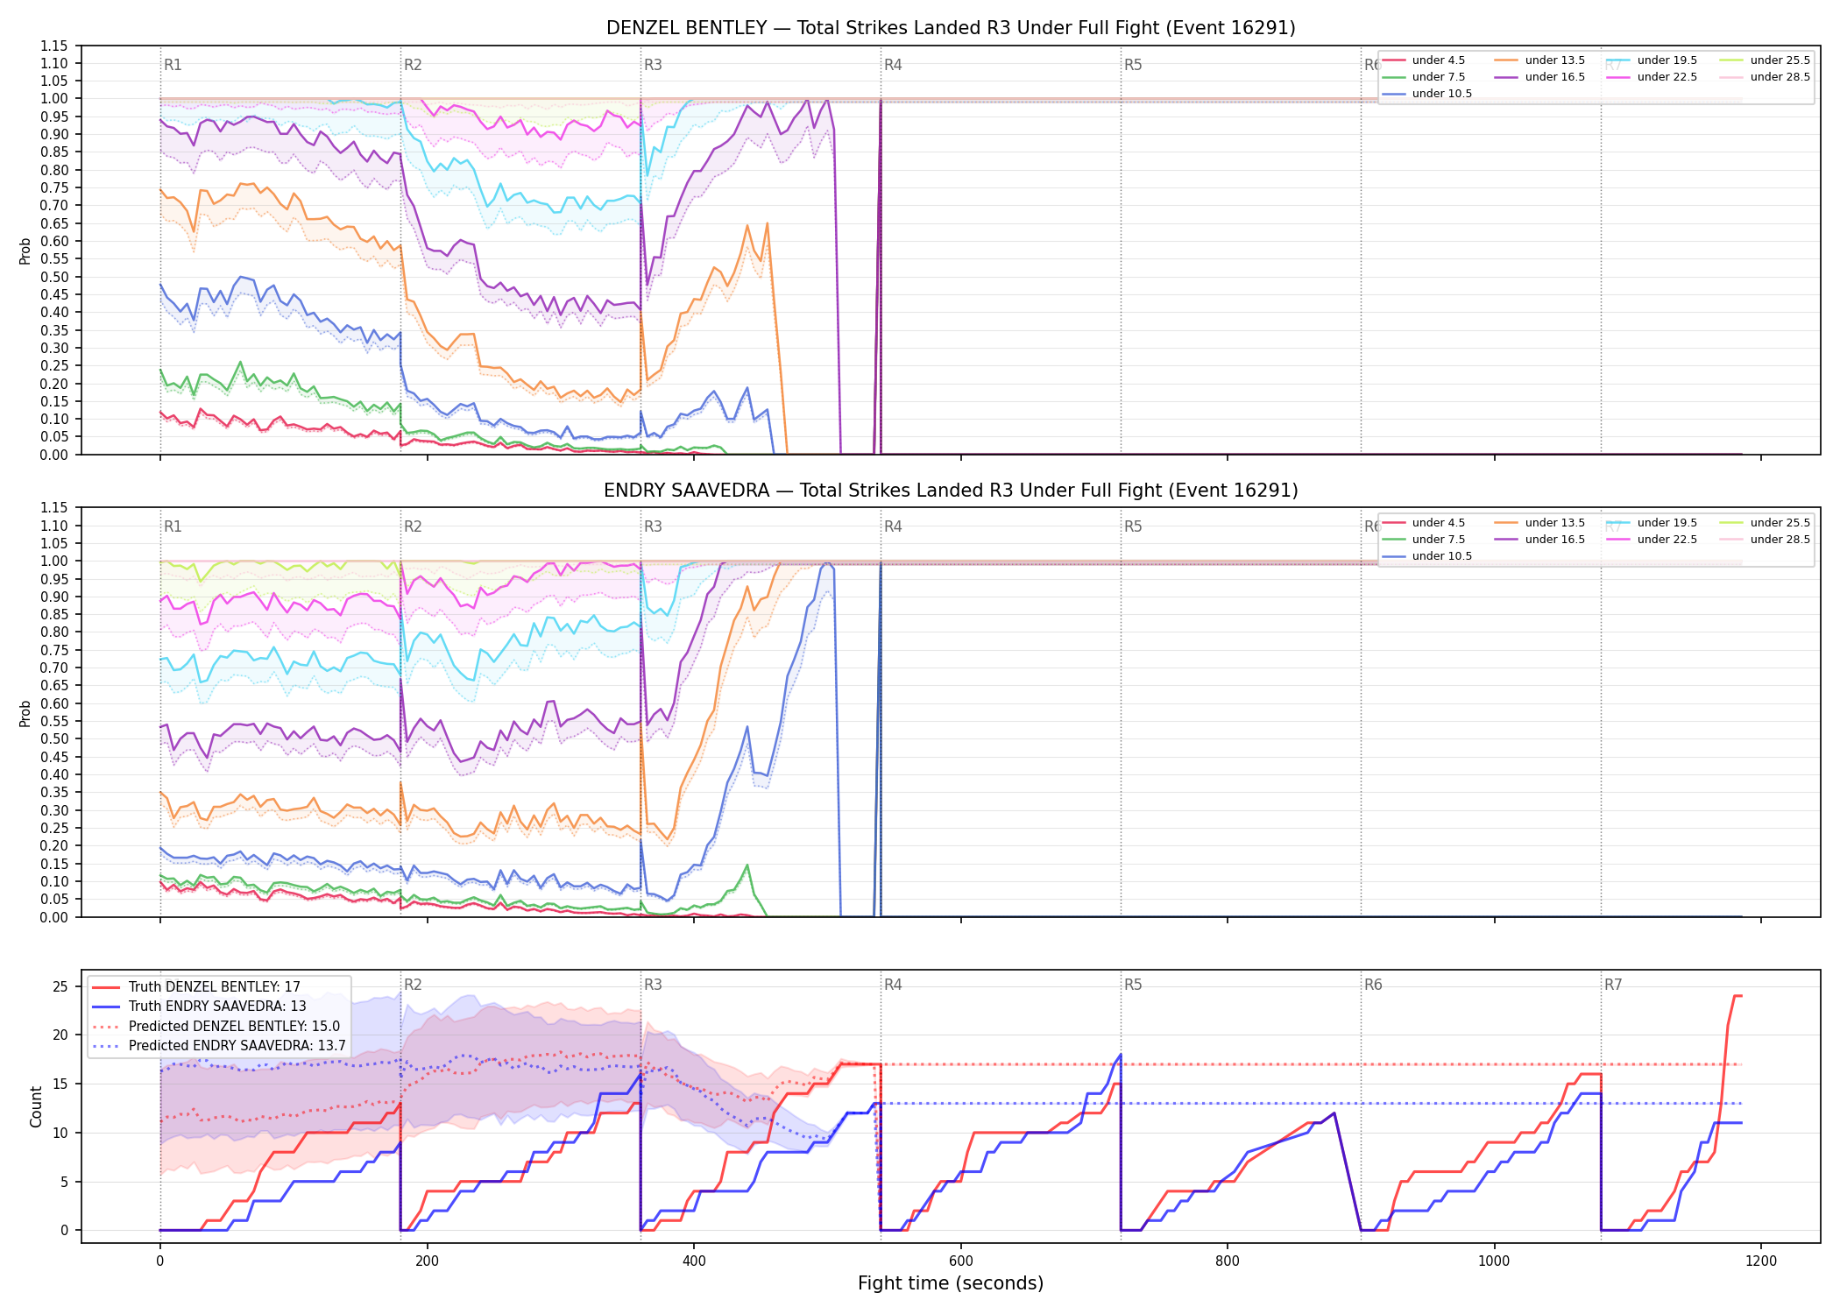This screenshot has width=1840, height=1314.
Task: Click the R1 round marker in Endry Saavedra chart
Action: 173,526
